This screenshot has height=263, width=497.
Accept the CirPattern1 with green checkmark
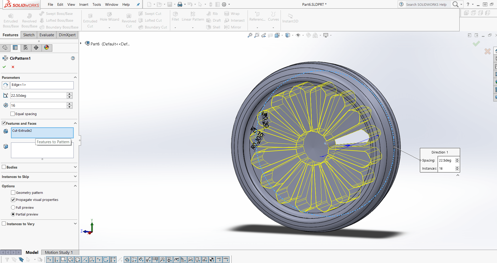click(x=4, y=67)
